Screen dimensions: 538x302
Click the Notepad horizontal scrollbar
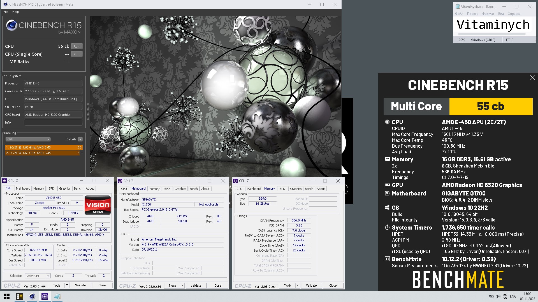(x=491, y=34)
